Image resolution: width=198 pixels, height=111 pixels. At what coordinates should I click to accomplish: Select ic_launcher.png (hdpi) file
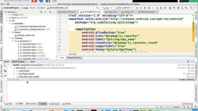coord(30,44)
